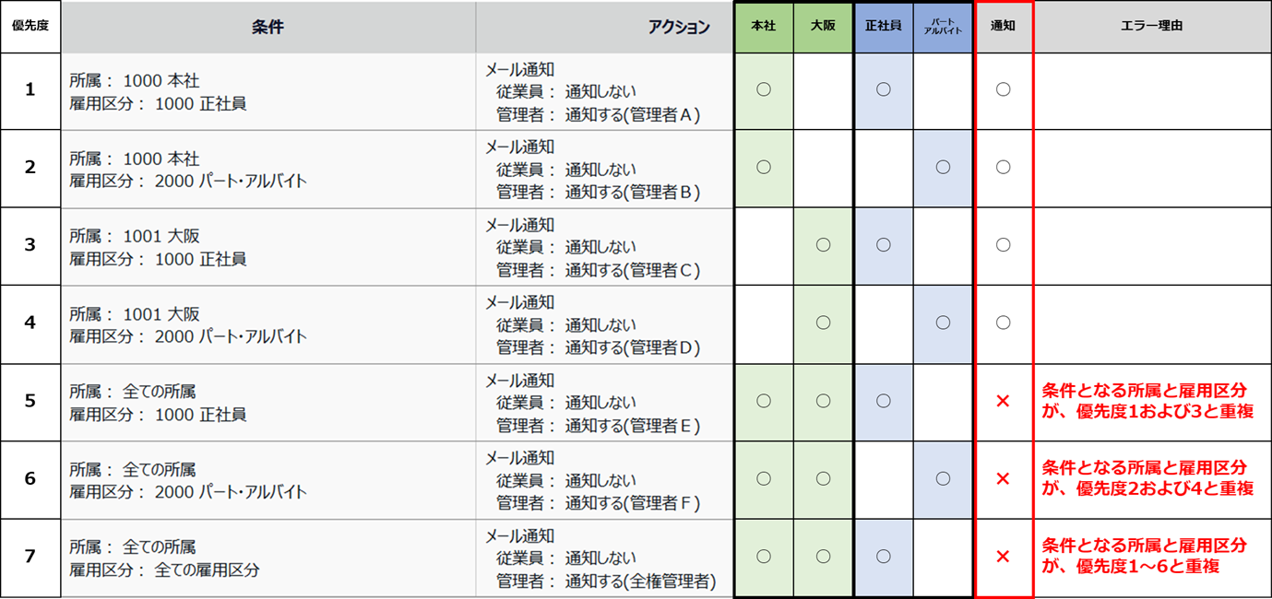This screenshot has height=599, width=1272.
Task: Select the priority 3 condition cell 1001 大阪
Action: click(x=158, y=245)
